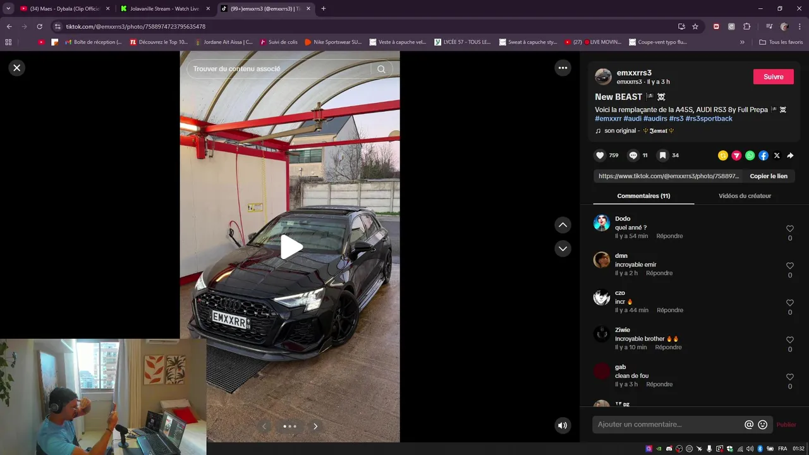Show previous photo with left arrow

point(264,427)
